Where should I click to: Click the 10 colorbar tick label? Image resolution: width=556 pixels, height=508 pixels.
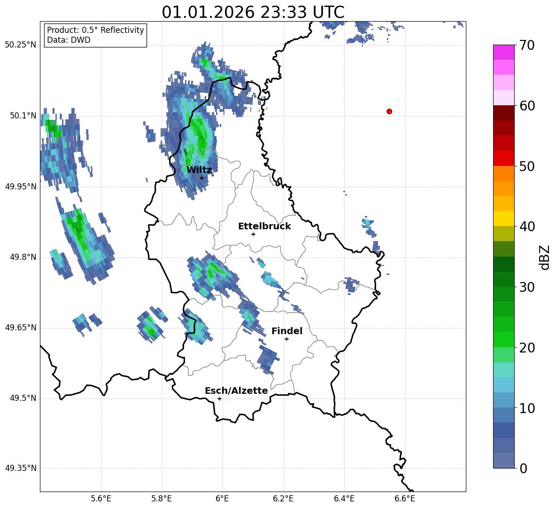(x=527, y=408)
